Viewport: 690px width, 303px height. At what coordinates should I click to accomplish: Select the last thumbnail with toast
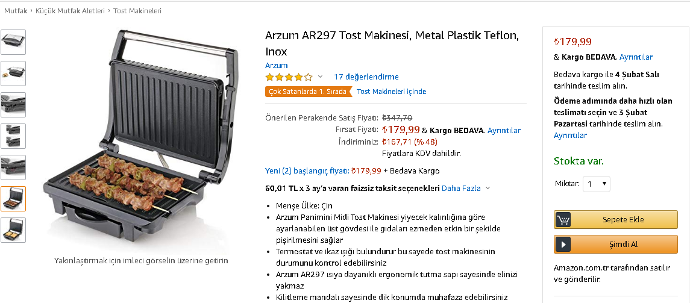(13, 230)
